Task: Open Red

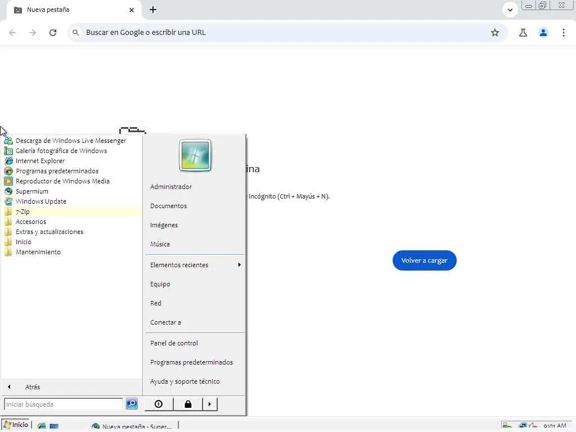Action: point(156,303)
